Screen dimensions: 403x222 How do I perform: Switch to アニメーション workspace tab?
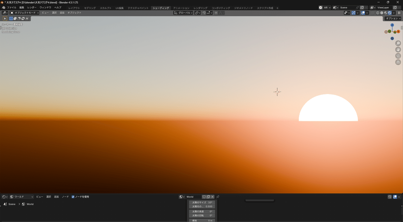pos(181,8)
